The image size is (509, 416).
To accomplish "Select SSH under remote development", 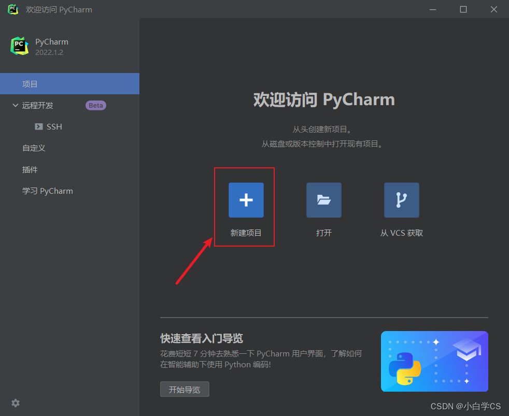I will pyautogui.click(x=70, y=126).
